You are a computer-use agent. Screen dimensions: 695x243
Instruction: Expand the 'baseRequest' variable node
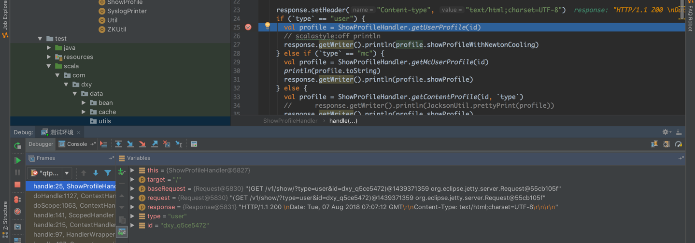tap(132, 188)
